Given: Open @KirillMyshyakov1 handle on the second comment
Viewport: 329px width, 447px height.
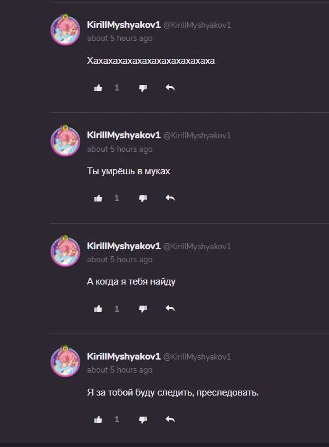Looking at the screenshot, I should pos(197,136).
